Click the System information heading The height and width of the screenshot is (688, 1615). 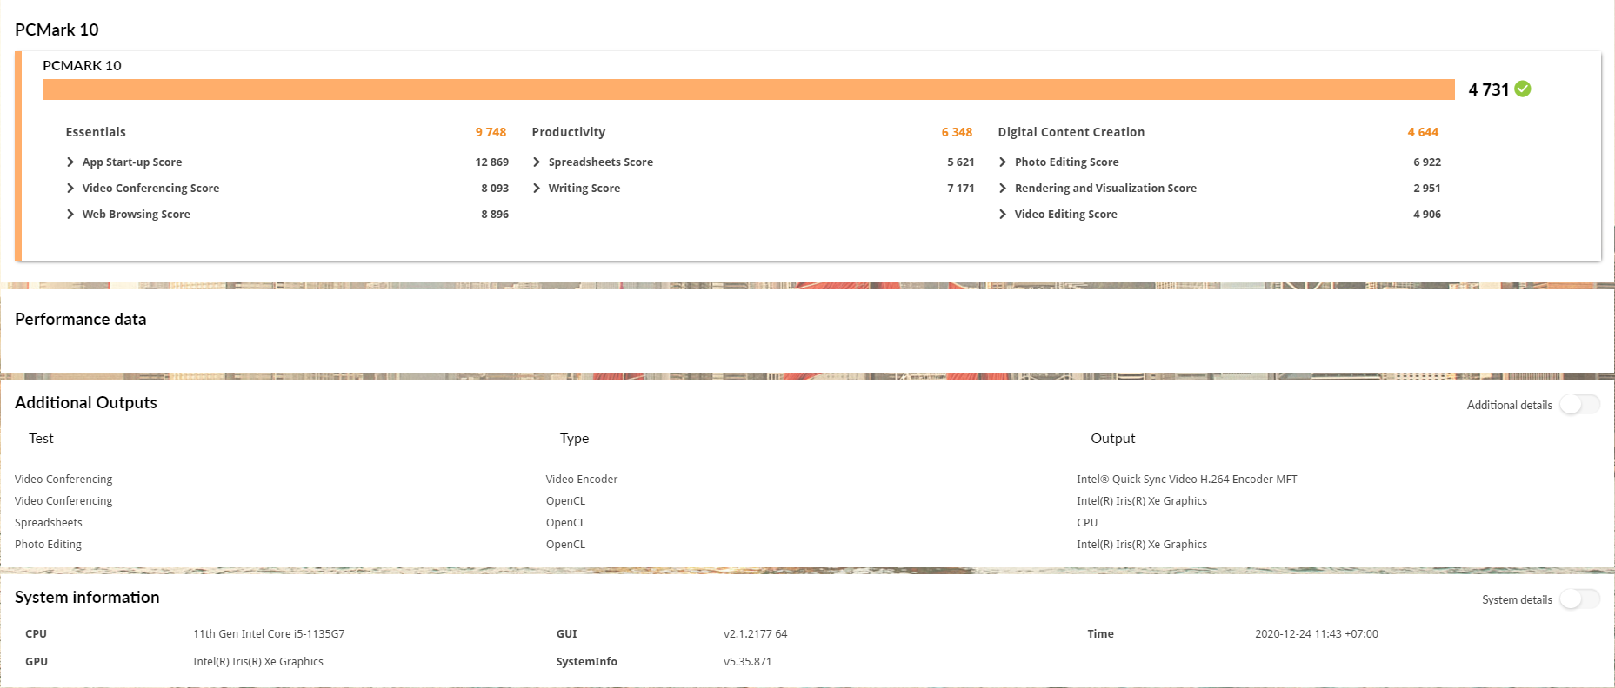tap(87, 598)
